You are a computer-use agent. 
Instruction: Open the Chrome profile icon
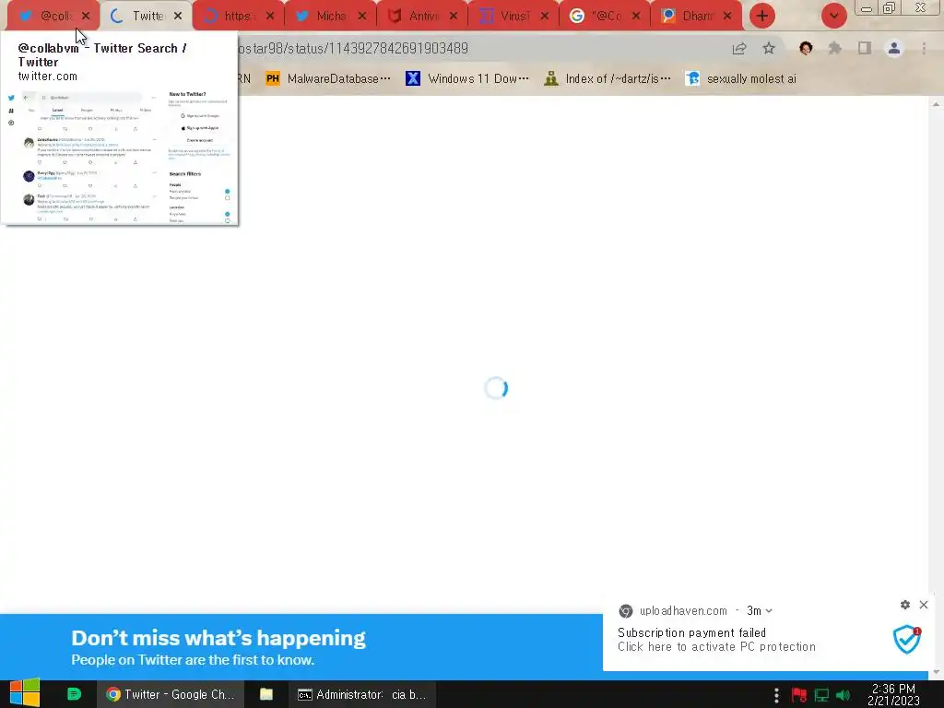point(894,49)
